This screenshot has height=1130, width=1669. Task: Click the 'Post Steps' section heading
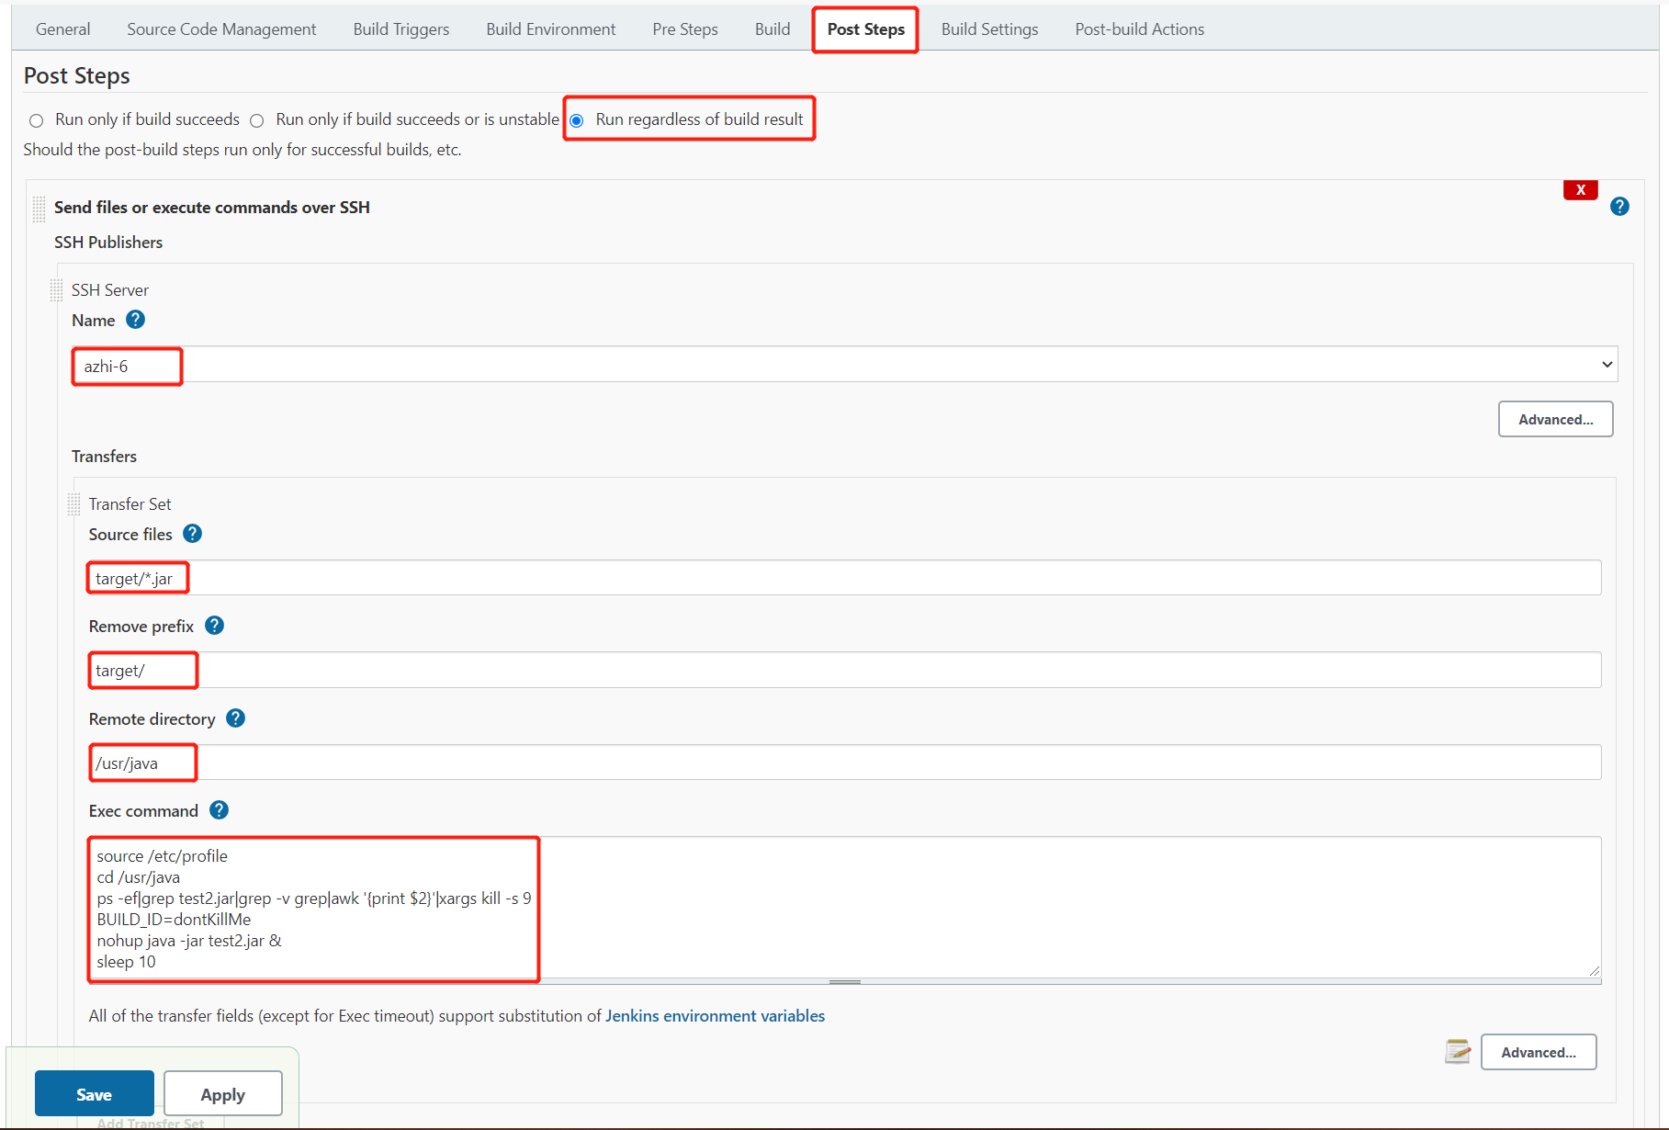click(77, 75)
